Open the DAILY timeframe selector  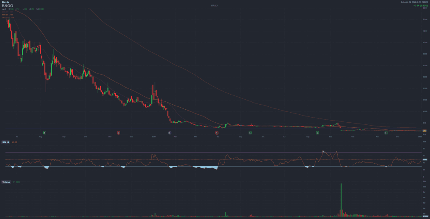tap(215, 5)
